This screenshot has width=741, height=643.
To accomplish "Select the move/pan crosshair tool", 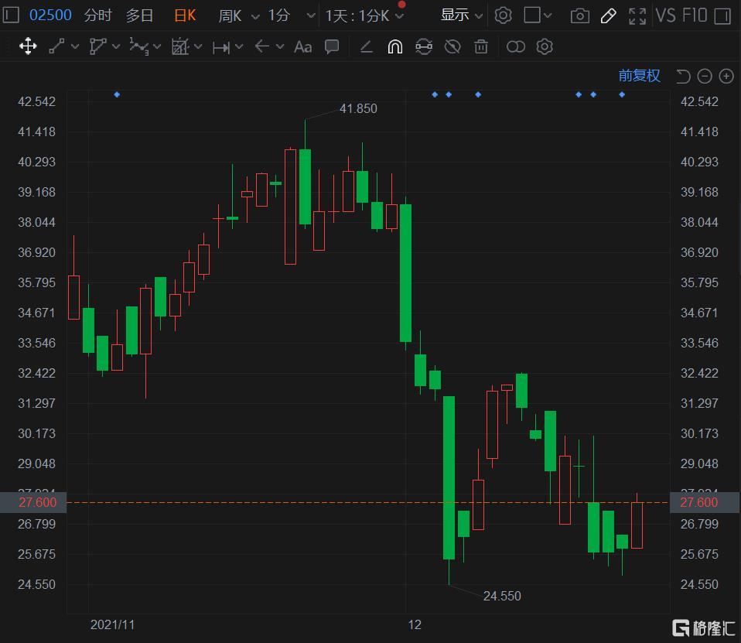I will pos(28,47).
